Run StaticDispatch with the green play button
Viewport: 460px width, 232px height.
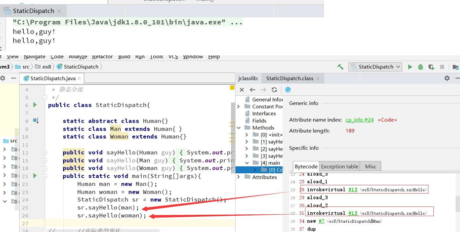pos(410,67)
